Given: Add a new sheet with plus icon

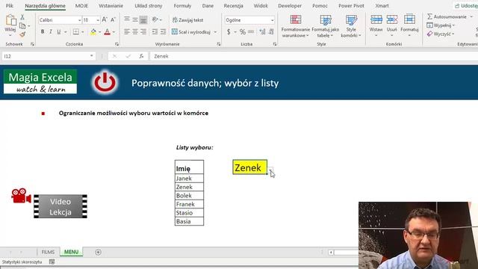Looking at the screenshot, I should coord(98,252).
